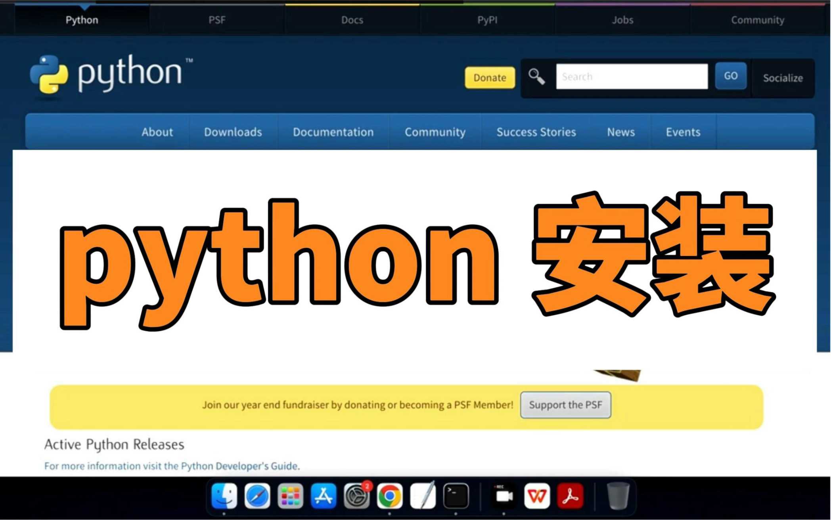Screen dimensions: 831x520
Task: Launch Safari from the dock
Action: 257,496
